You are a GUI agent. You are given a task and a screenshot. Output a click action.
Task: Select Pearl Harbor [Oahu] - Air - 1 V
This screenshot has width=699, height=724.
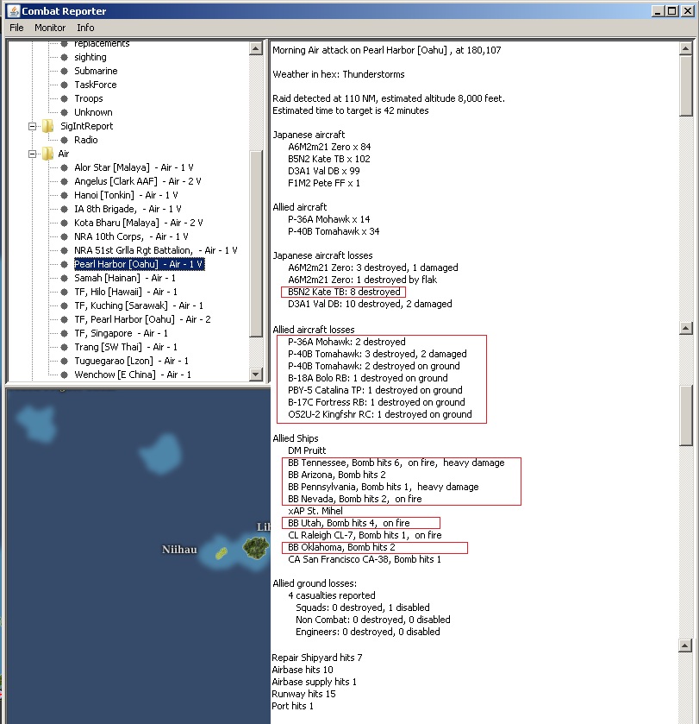pos(139,264)
